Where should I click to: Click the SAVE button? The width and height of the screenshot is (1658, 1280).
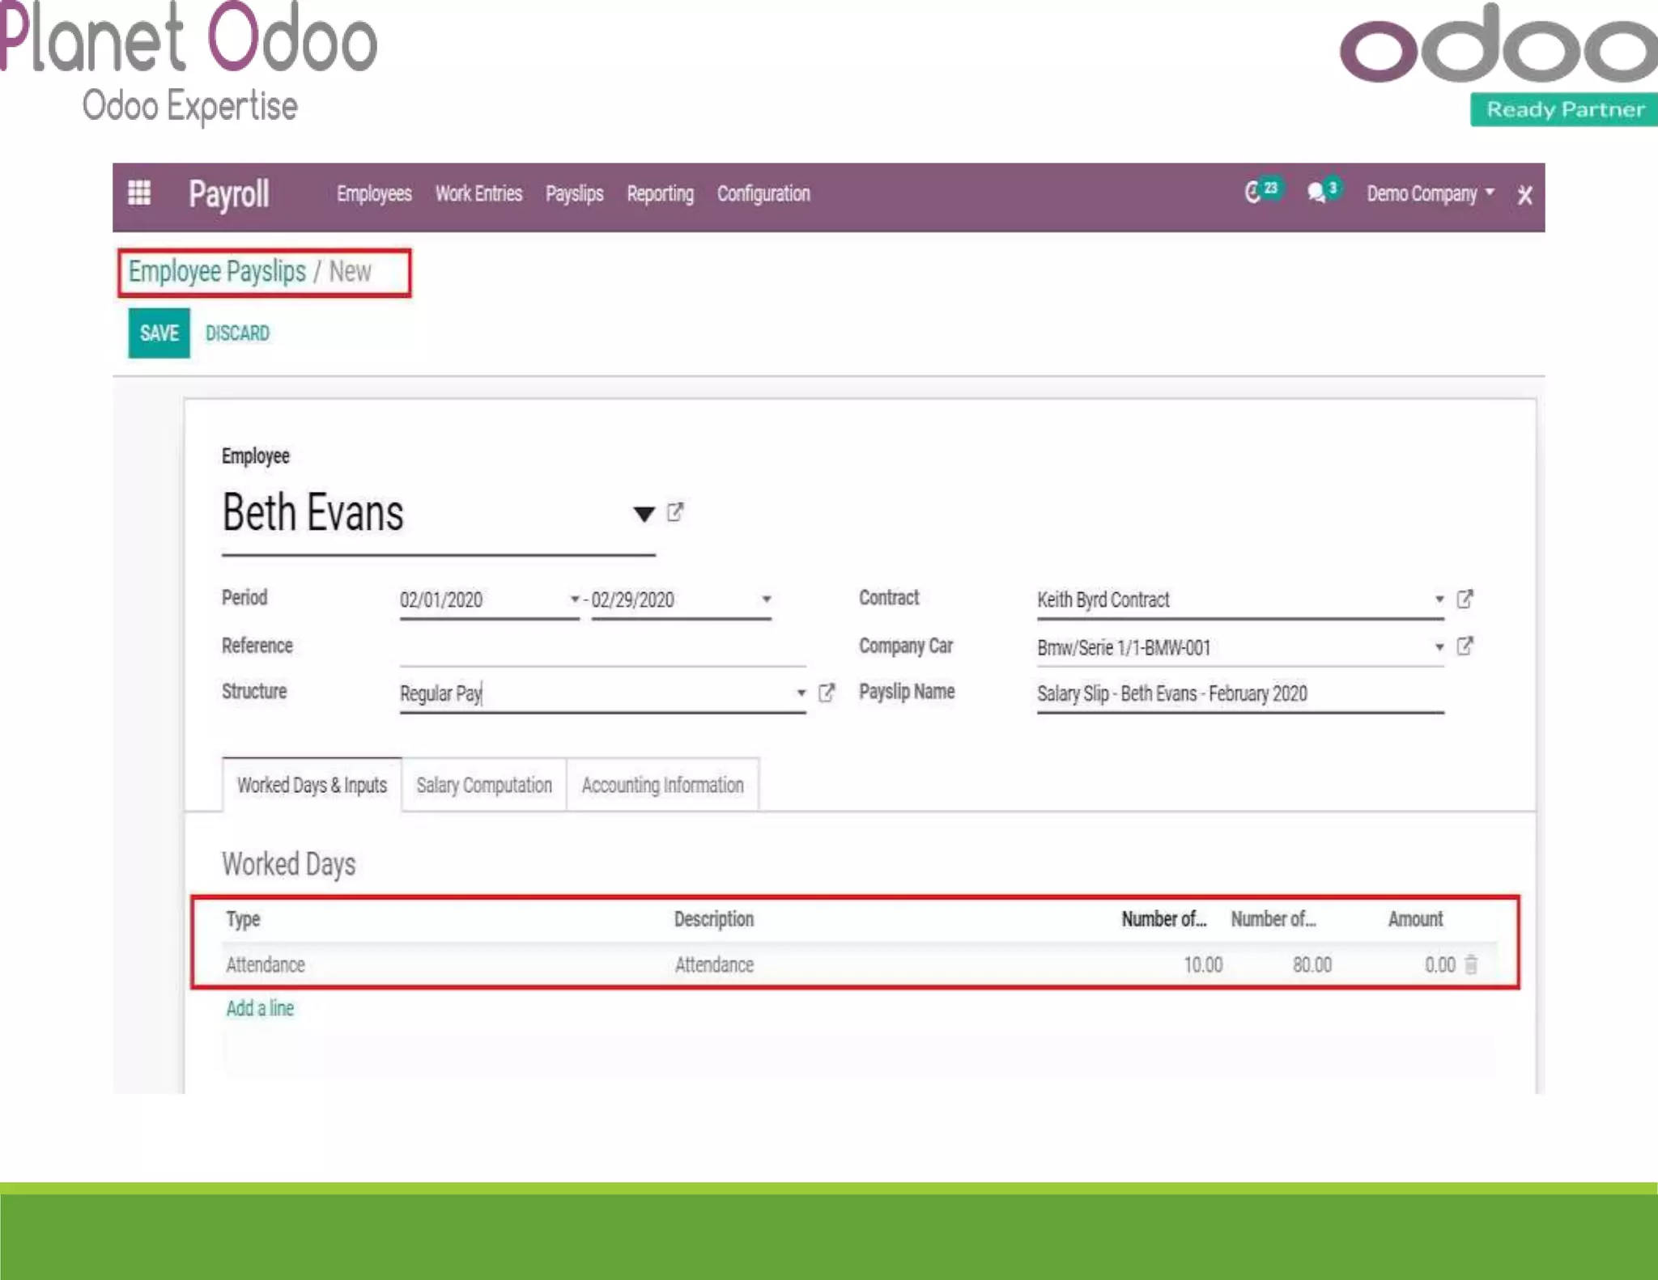pos(159,333)
